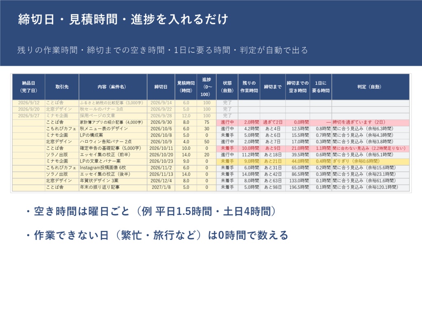422x316 pixels.
Task: Click the deadline cell 2027/1/8
Action: tap(161, 187)
